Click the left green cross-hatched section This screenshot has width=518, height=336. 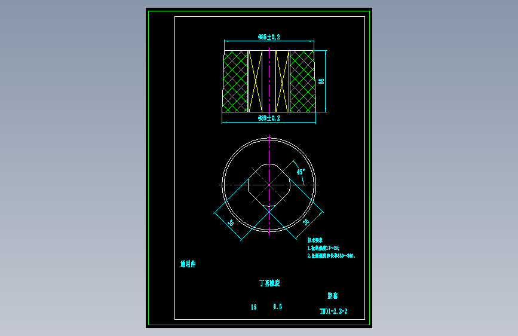(235, 81)
